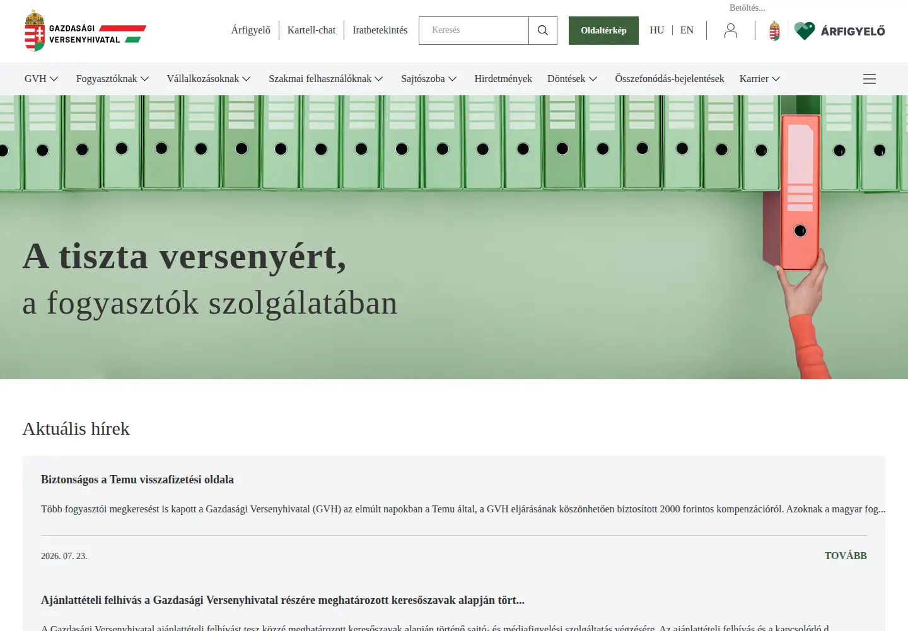Viewport: 908px width, 631px height.
Task: Click into the Keresés search field
Action: (474, 30)
